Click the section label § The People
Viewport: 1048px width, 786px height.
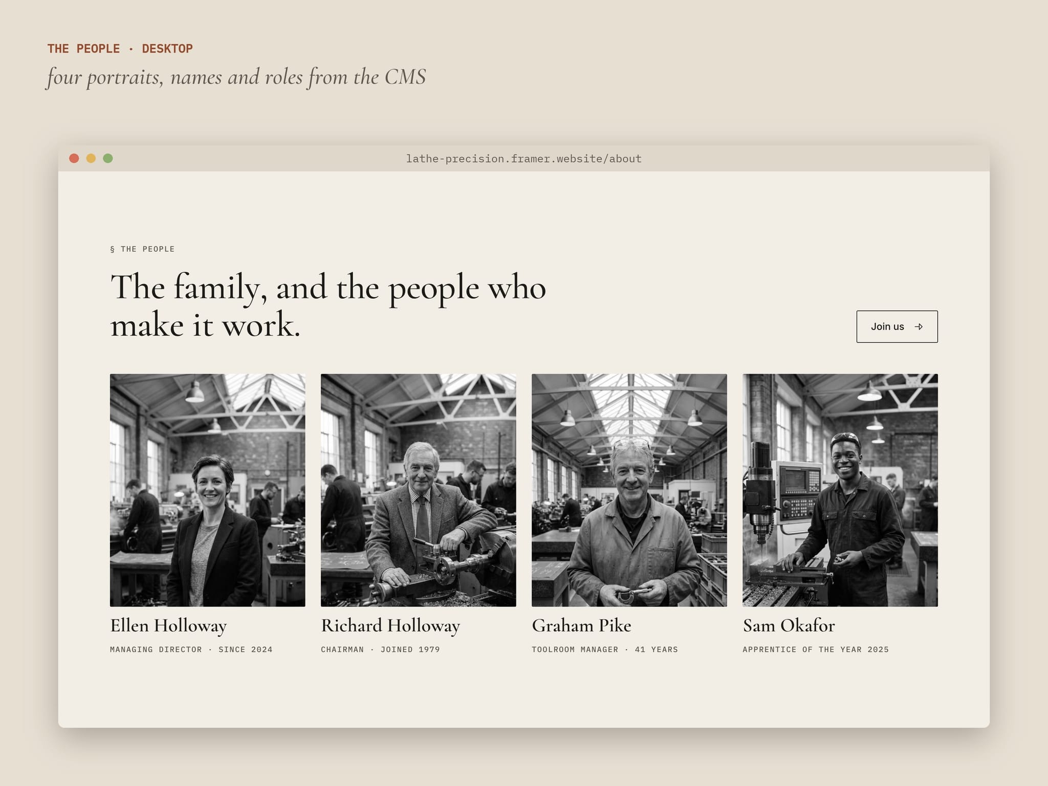[142, 249]
